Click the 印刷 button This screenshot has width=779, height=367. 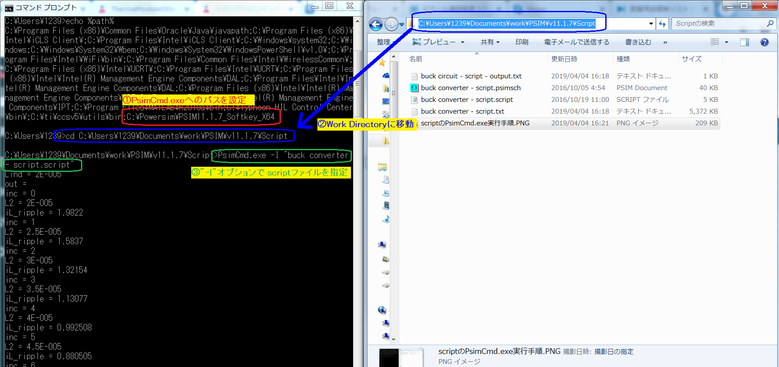point(522,42)
